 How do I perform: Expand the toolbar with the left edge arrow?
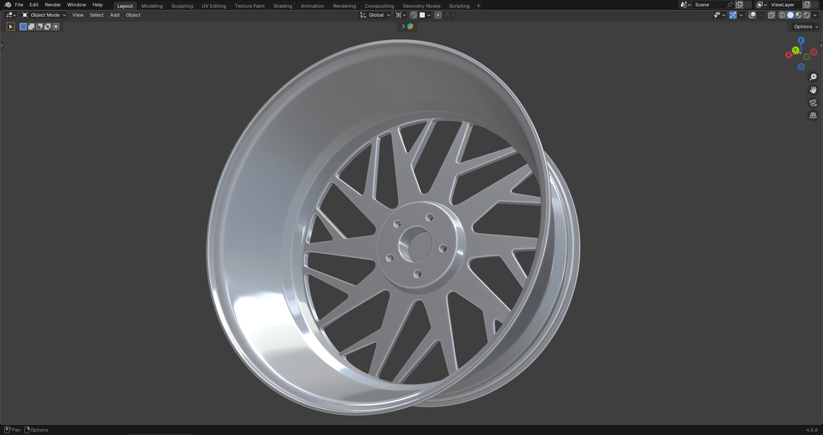[x=2, y=45]
